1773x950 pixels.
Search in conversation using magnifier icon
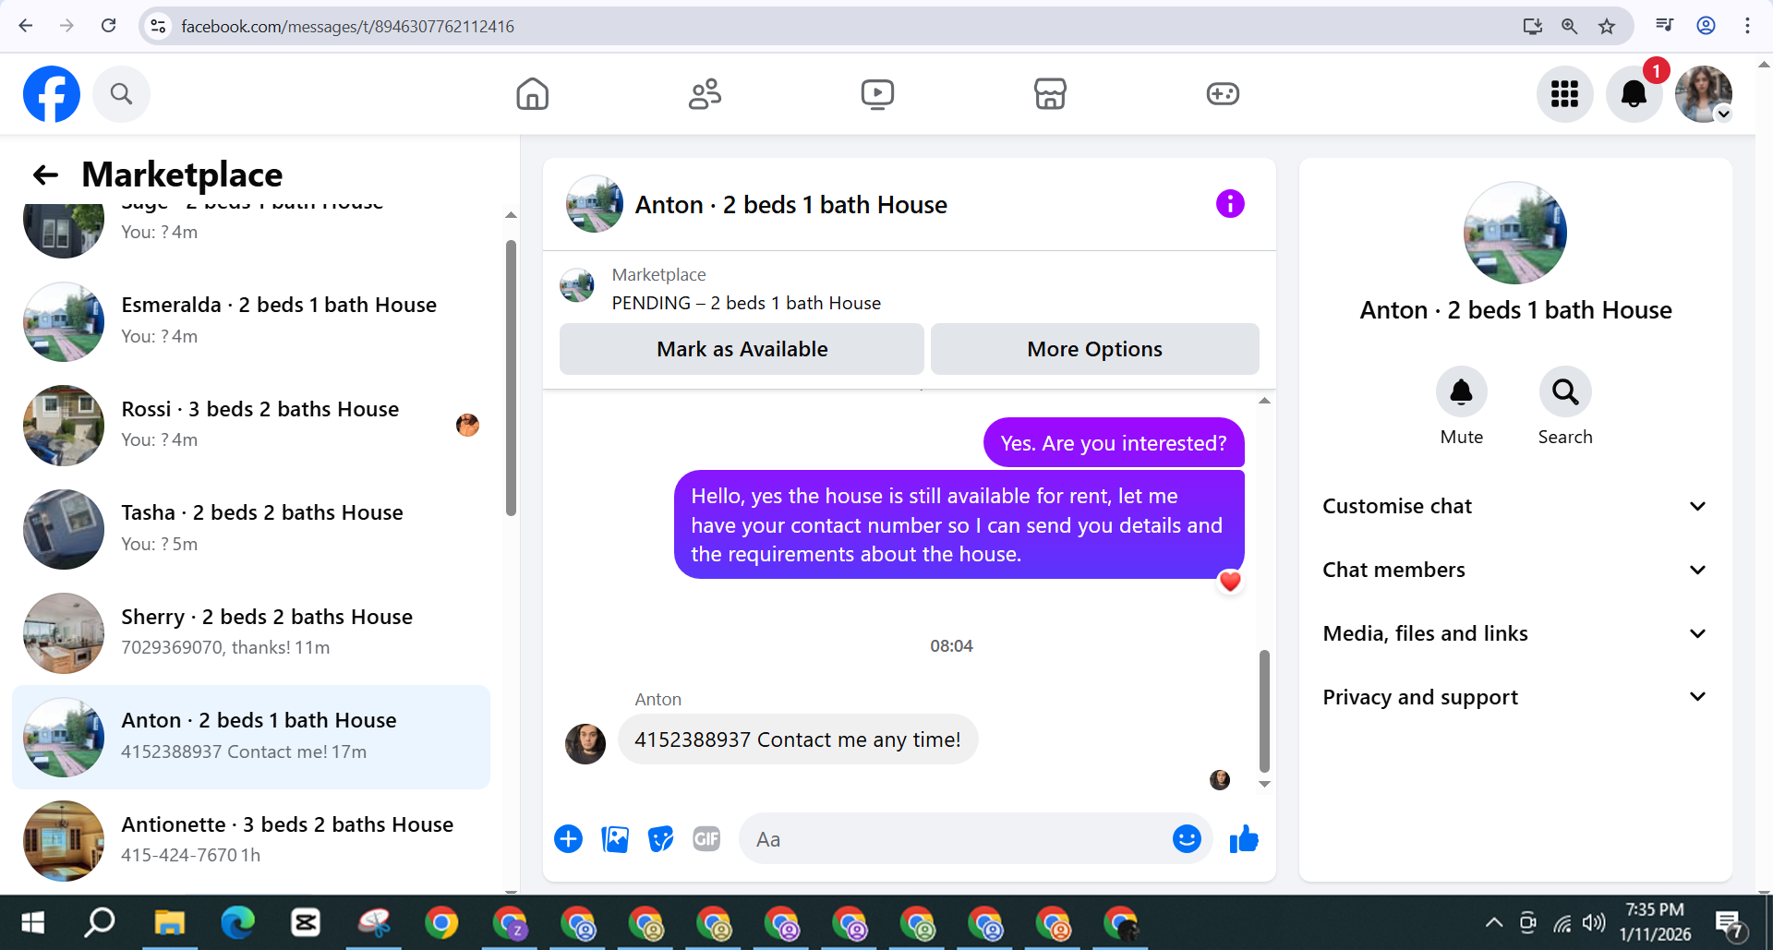pos(1565,392)
